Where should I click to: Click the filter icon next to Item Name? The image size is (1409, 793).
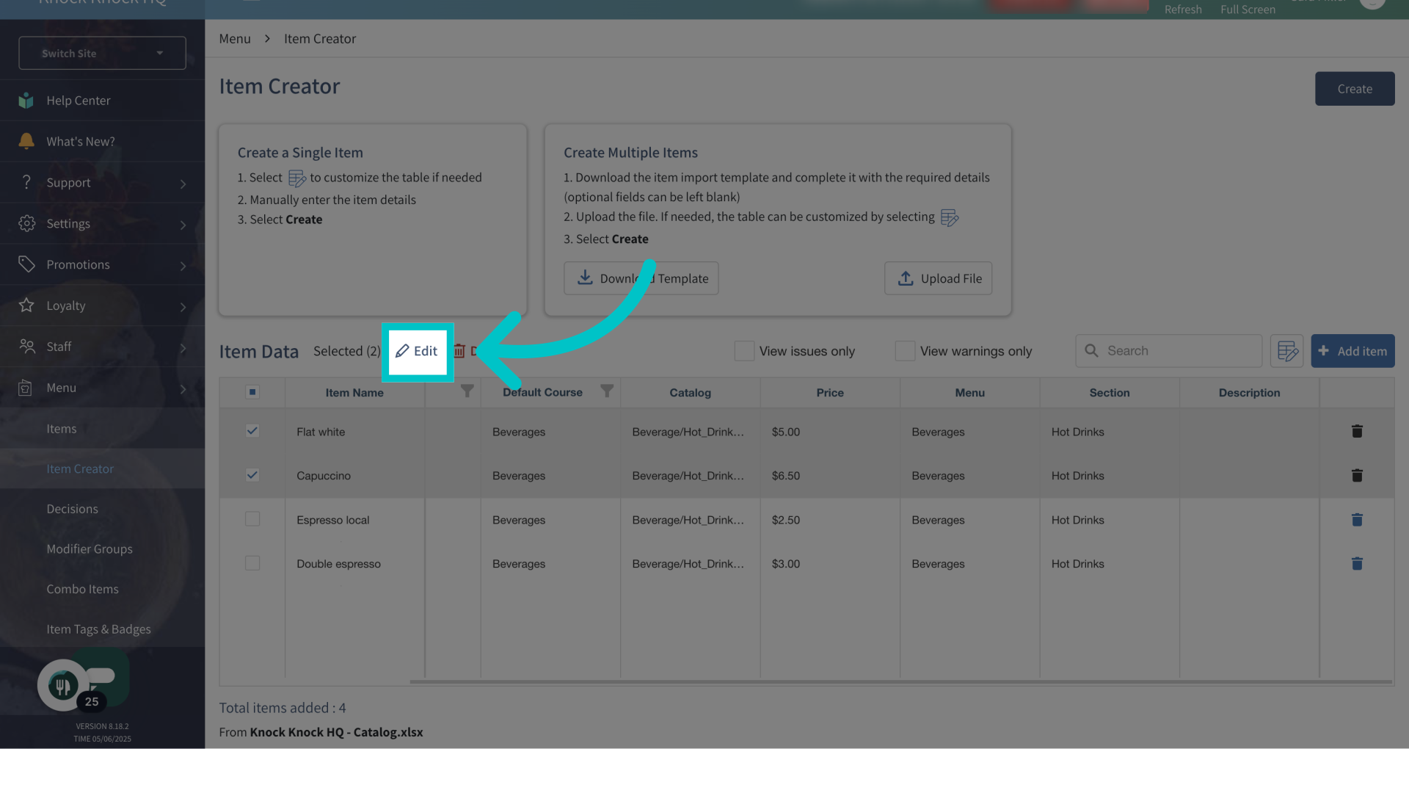pyautogui.click(x=467, y=391)
